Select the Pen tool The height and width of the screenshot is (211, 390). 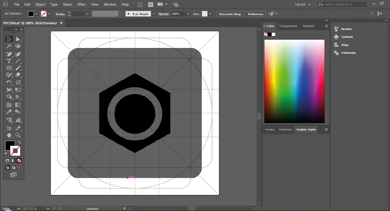point(9,54)
